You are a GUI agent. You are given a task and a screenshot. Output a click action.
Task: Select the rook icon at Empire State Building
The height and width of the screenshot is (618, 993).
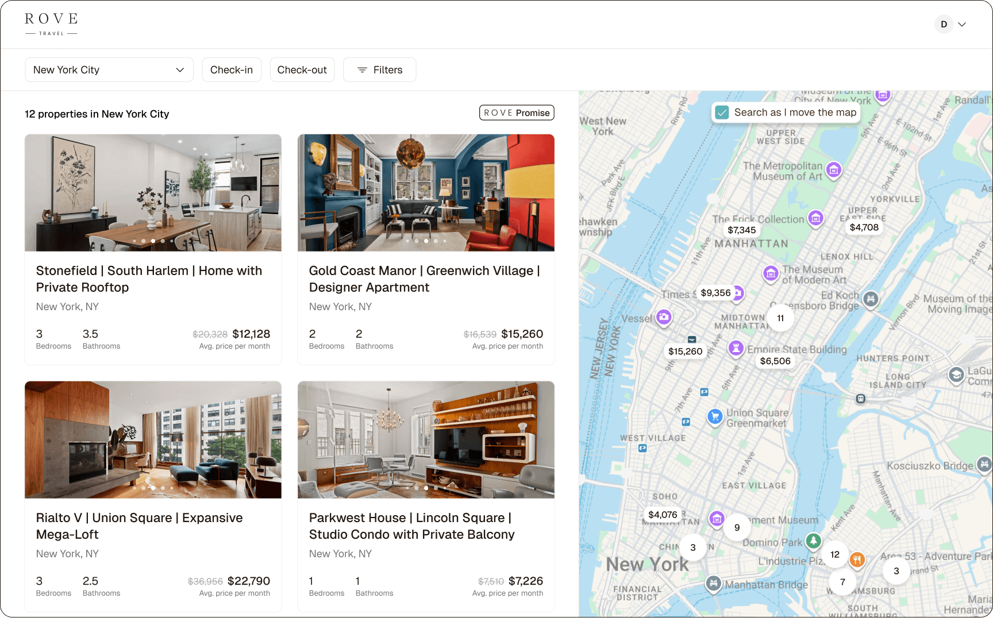736,348
